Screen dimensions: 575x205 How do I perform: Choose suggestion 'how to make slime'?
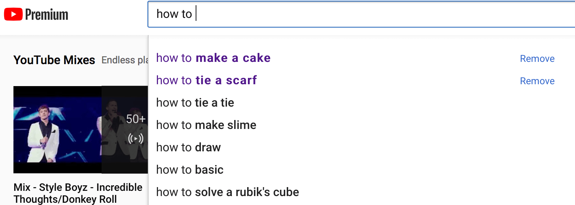206,125
